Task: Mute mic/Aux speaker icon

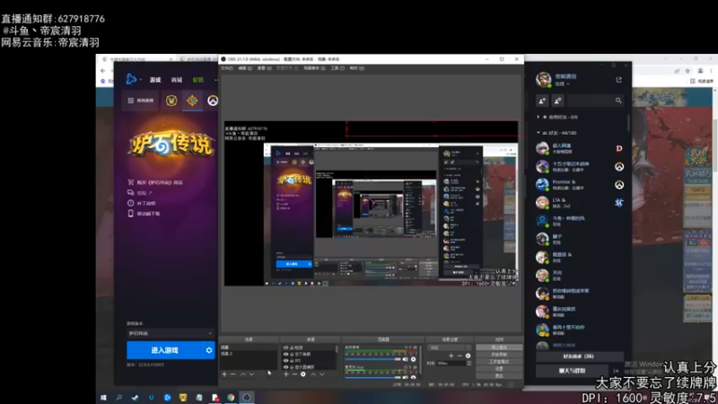Action: coord(406,377)
